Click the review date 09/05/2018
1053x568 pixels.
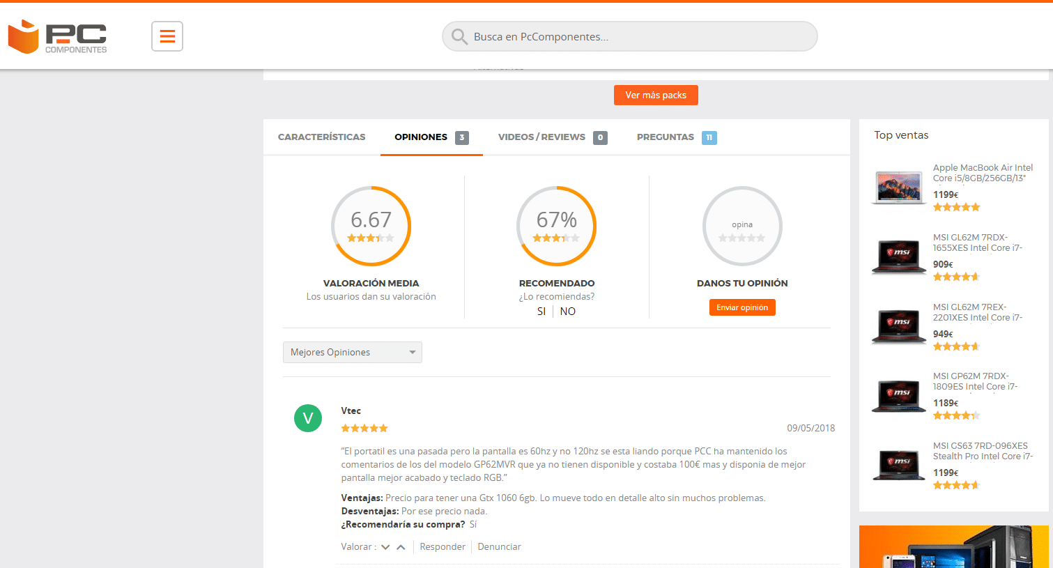(x=811, y=428)
